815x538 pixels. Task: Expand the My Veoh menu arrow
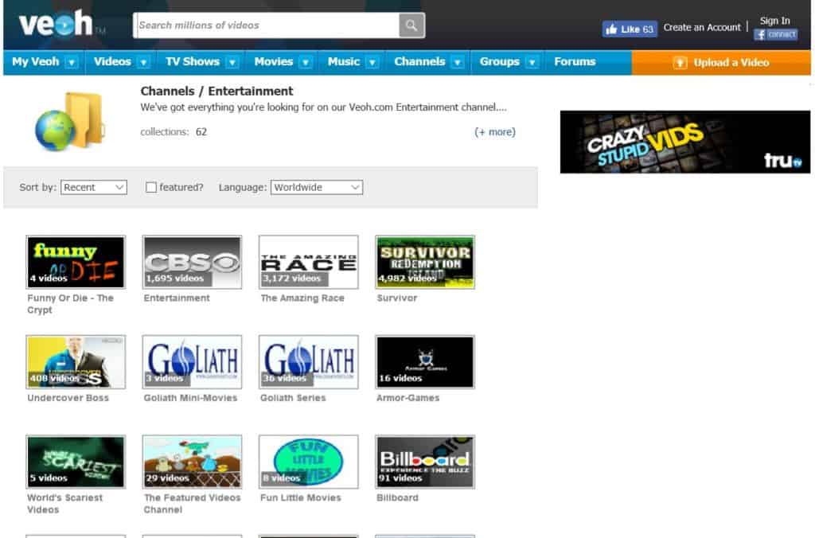[x=72, y=62]
